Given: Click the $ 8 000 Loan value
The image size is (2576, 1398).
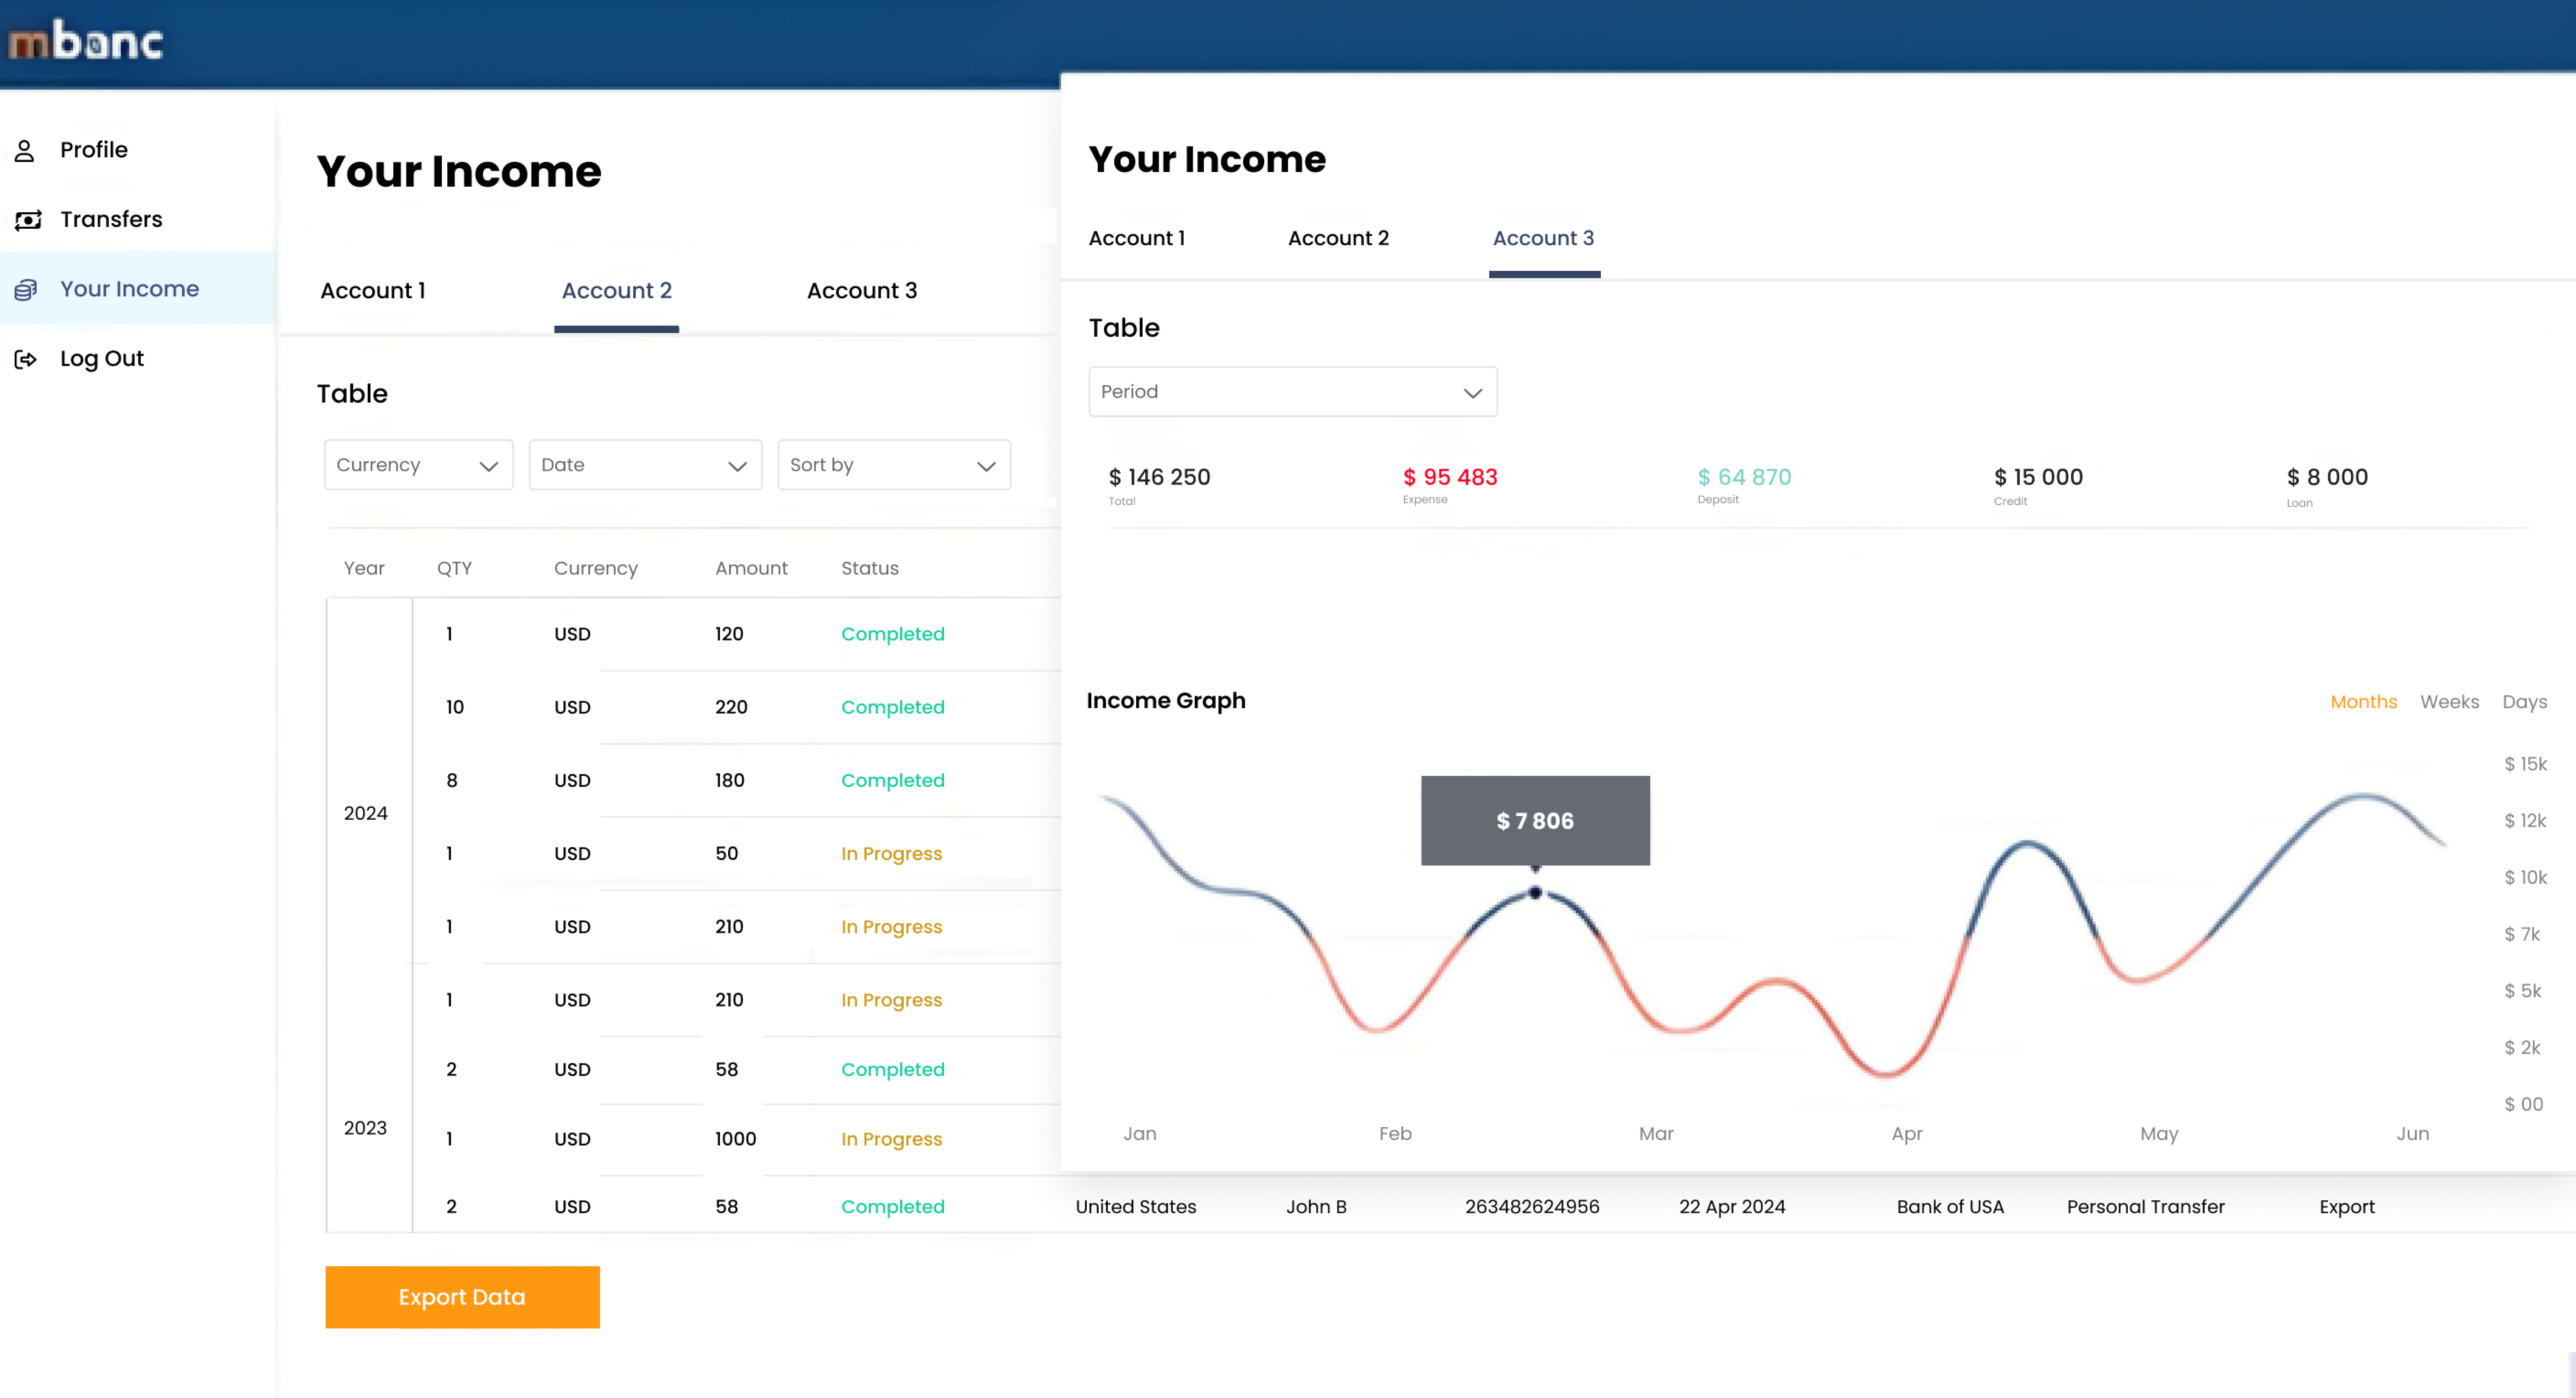Looking at the screenshot, I should [2327, 477].
